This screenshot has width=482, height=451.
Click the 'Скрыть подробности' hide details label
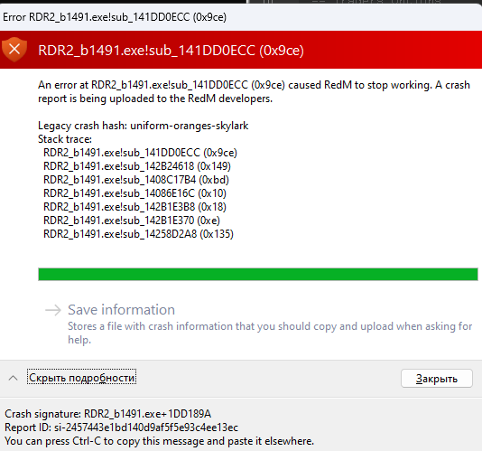click(82, 378)
